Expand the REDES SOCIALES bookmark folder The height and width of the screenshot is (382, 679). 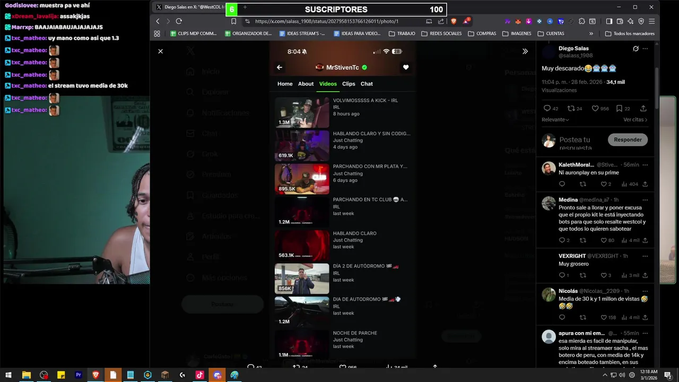coord(441,33)
